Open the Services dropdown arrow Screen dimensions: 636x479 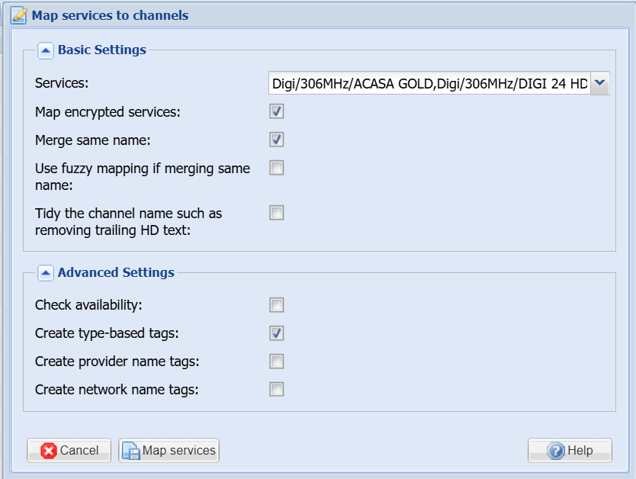point(600,83)
